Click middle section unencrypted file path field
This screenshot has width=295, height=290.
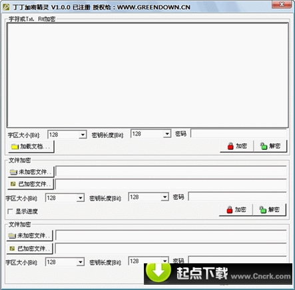tap(171, 171)
